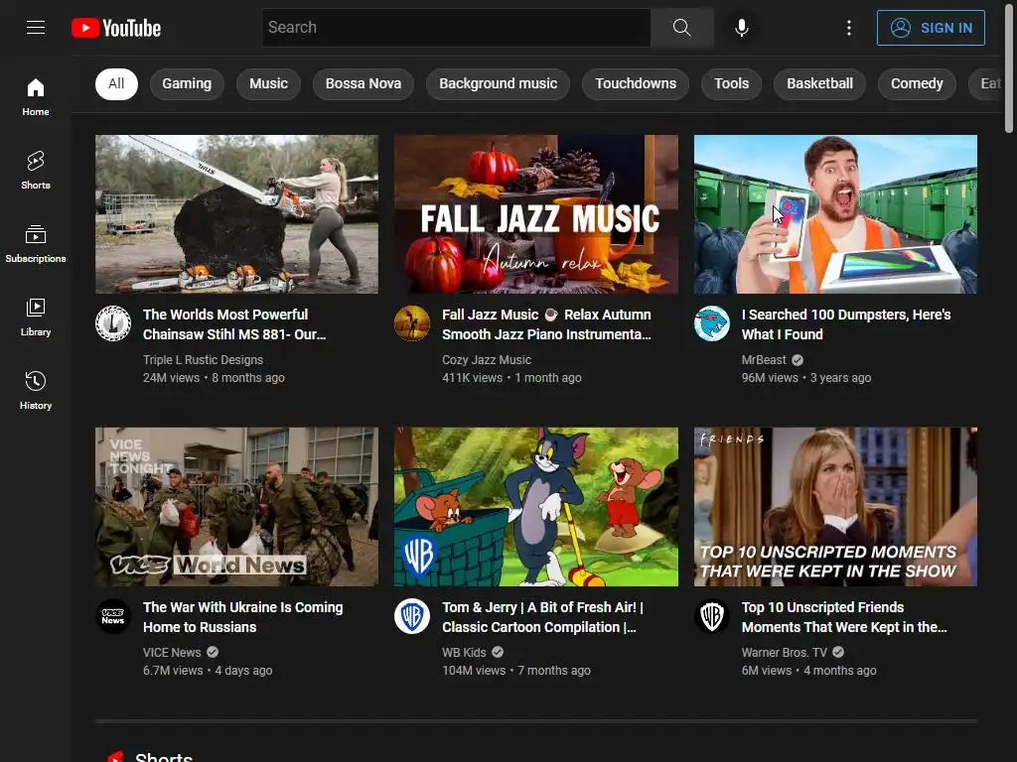Open Library in the sidebar
The width and height of the screenshot is (1017, 762).
[36, 317]
